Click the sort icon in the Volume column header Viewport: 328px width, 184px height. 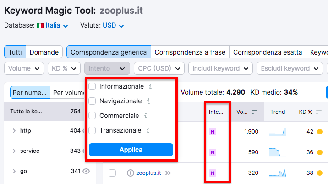(x=254, y=112)
